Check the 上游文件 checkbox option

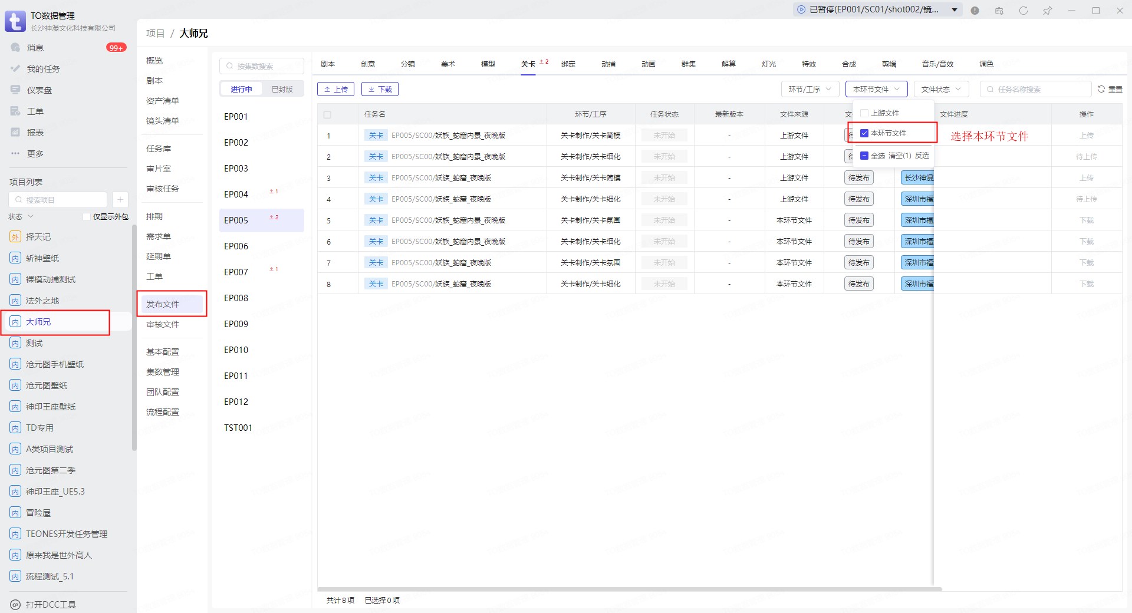pyautogui.click(x=864, y=113)
